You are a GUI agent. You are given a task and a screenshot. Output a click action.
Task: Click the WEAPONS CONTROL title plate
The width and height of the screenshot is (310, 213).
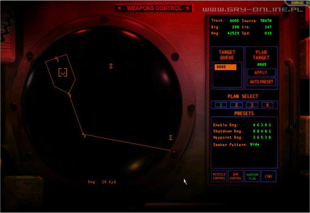154,8
